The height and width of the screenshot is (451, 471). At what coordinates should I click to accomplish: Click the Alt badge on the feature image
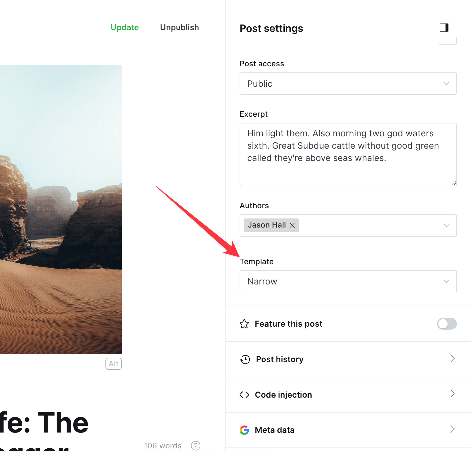[114, 364]
